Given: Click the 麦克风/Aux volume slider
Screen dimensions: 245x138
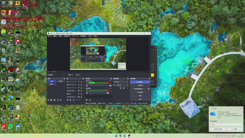Looking at the screenshot, I should [x=100, y=86].
